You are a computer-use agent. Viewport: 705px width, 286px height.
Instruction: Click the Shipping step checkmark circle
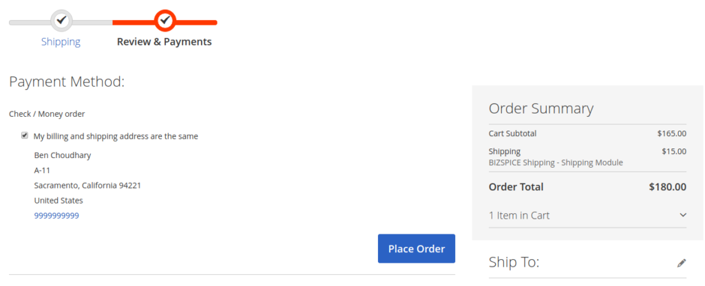pos(61,20)
